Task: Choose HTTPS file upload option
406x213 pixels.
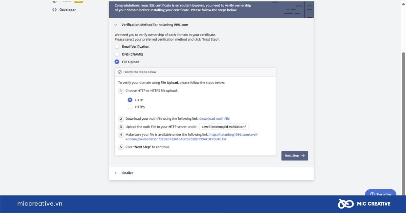Action: 130,107
